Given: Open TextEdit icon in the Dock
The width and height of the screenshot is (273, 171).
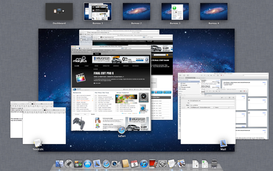Looking at the screenshot, I should 172,164.
